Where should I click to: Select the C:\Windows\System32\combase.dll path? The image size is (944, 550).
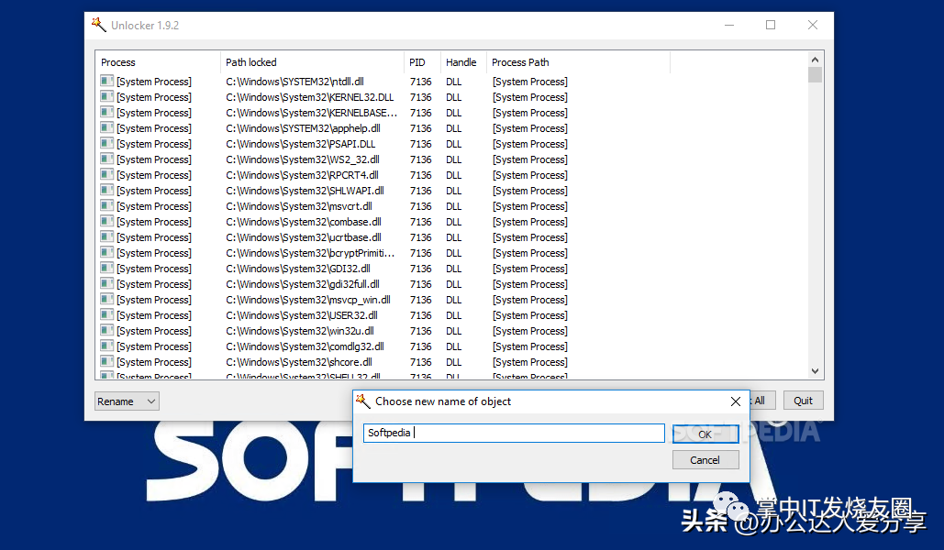click(304, 222)
